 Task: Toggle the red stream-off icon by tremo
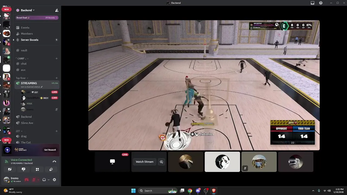(x=27, y=180)
